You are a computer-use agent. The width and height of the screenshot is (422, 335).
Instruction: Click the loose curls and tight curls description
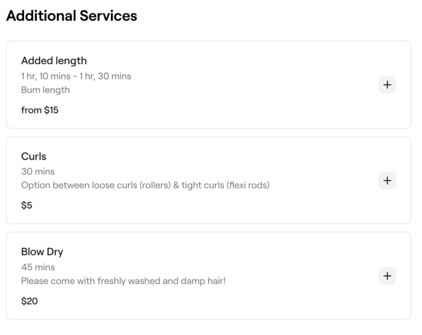145,185
